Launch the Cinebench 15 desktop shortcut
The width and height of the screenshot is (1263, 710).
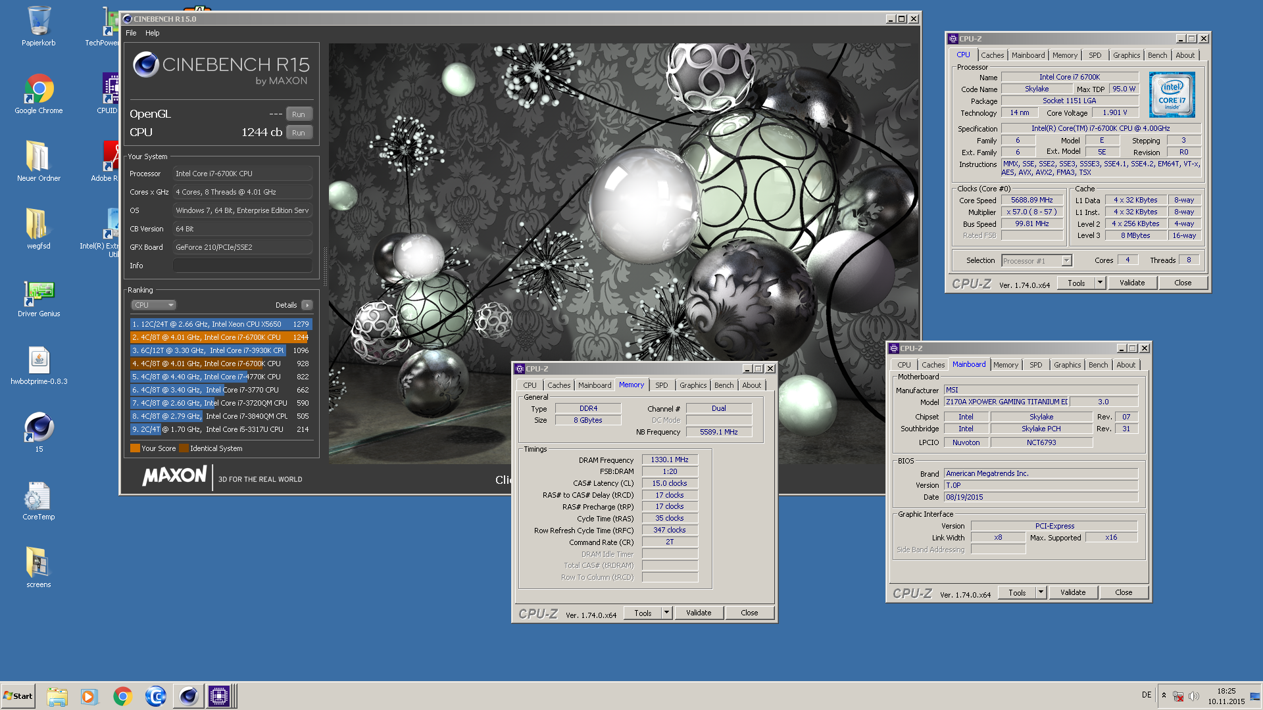(39, 432)
